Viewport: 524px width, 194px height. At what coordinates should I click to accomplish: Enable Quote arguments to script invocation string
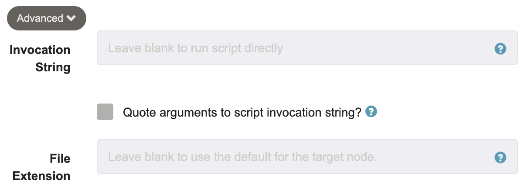pyautogui.click(x=105, y=112)
